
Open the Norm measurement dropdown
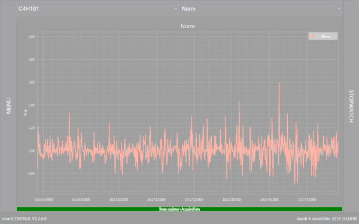pyautogui.click(x=261, y=8)
